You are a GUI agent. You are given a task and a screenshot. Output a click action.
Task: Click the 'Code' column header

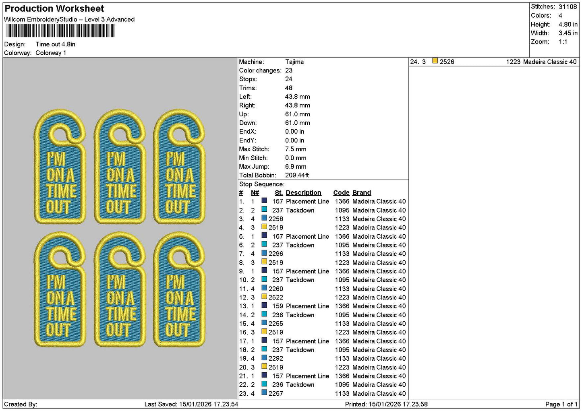click(342, 193)
